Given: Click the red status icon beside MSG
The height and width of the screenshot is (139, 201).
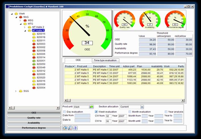Looking at the screenshot, I should tap(25, 20).
